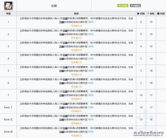The image size is (166, 138).
Task: Click the 消耗 value 18 in level 6 row
Action: tap(151, 83)
